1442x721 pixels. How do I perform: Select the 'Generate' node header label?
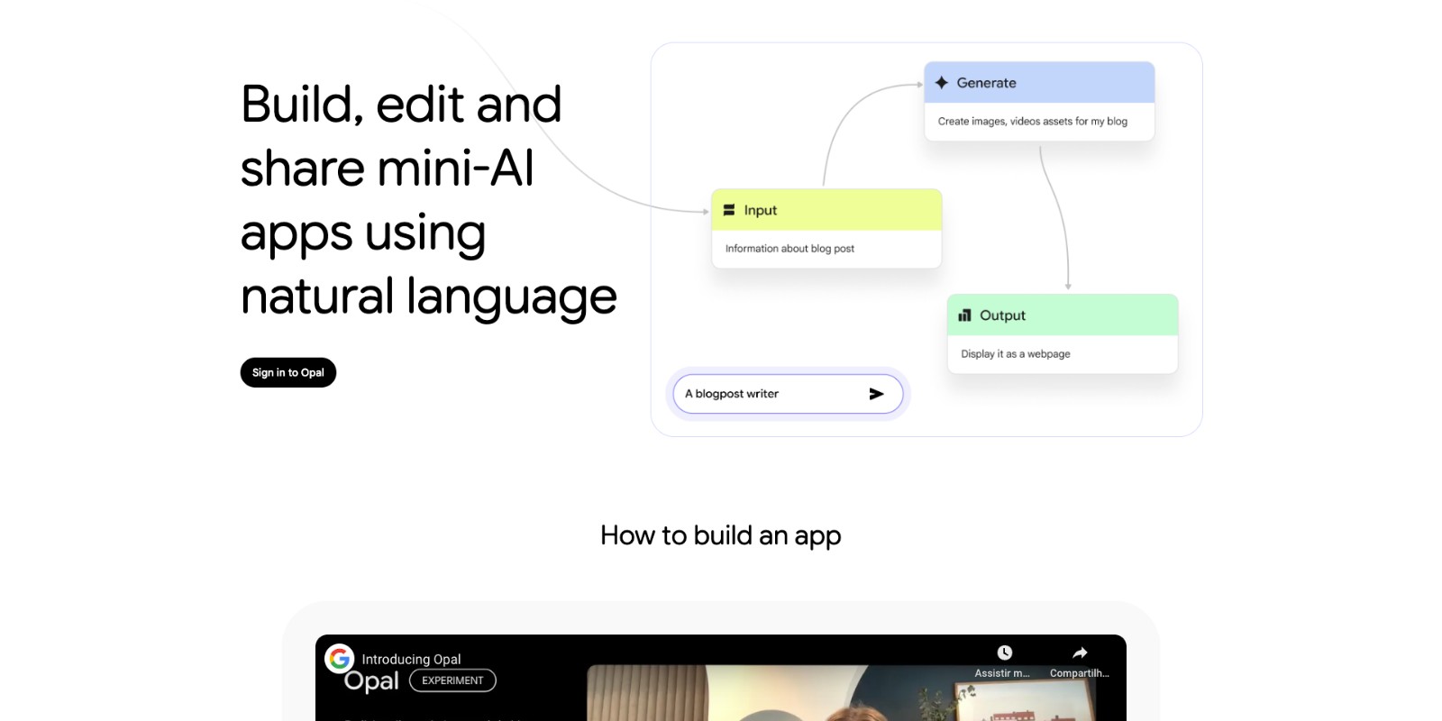(986, 83)
